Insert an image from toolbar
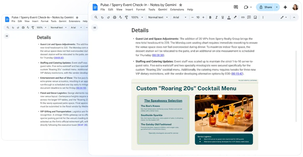Image resolution: width=303 pixels, height=157 pixels. pos(255,17)
